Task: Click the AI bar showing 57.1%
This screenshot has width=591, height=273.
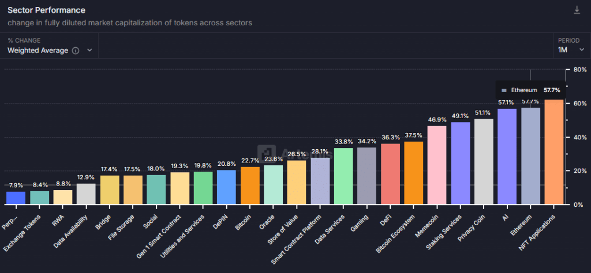Action: pos(507,157)
